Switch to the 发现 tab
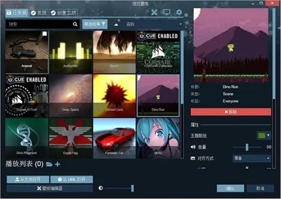Image resolution: width=281 pixels, height=199 pixels. pyautogui.click(x=39, y=13)
